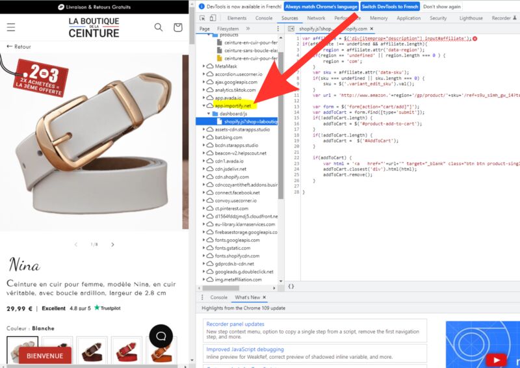Click the Retour back arrow link
The width and height of the screenshot is (520, 368).
19,47
